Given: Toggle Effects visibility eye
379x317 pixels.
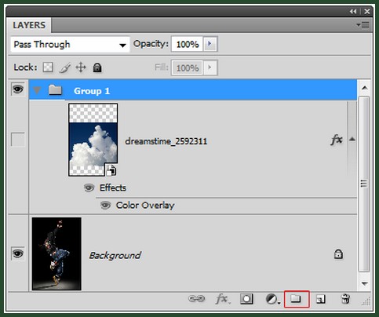Looking at the screenshot, I should [x=89, y=188].
